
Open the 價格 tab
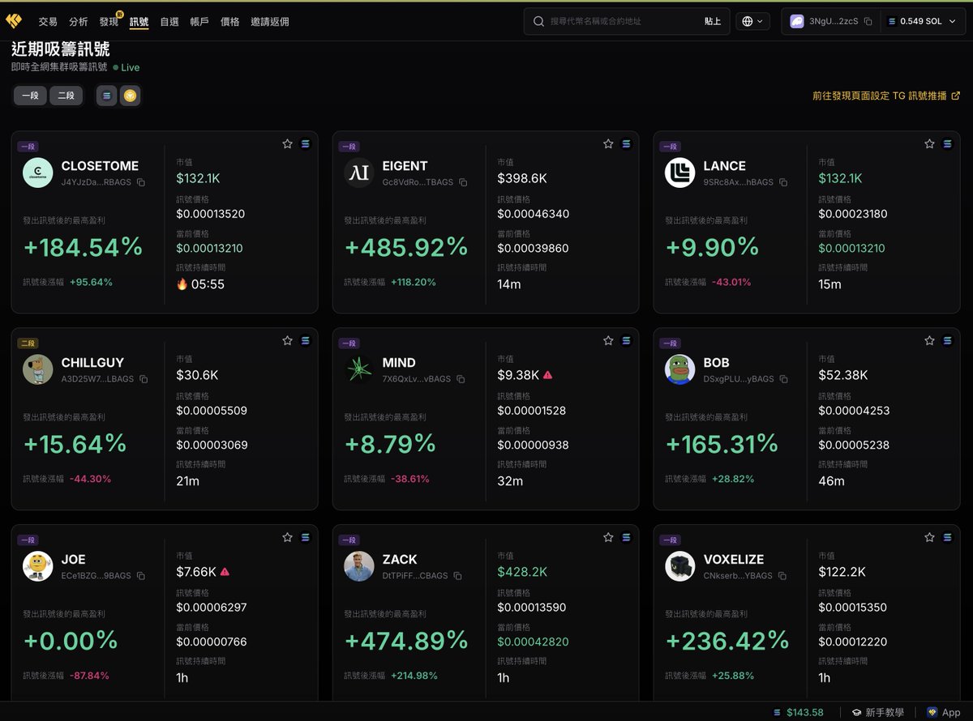[x=230, y=22]
